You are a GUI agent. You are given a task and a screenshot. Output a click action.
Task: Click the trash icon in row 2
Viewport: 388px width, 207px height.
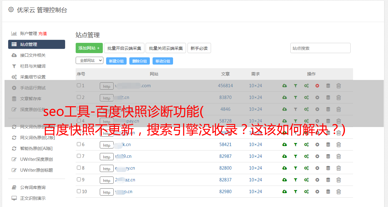click(x=339, y=97)
